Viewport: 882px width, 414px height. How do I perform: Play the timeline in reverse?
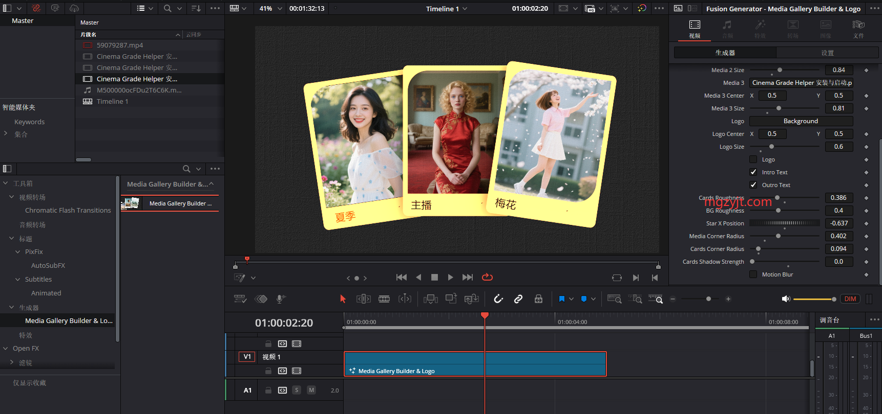coord(418,277)
